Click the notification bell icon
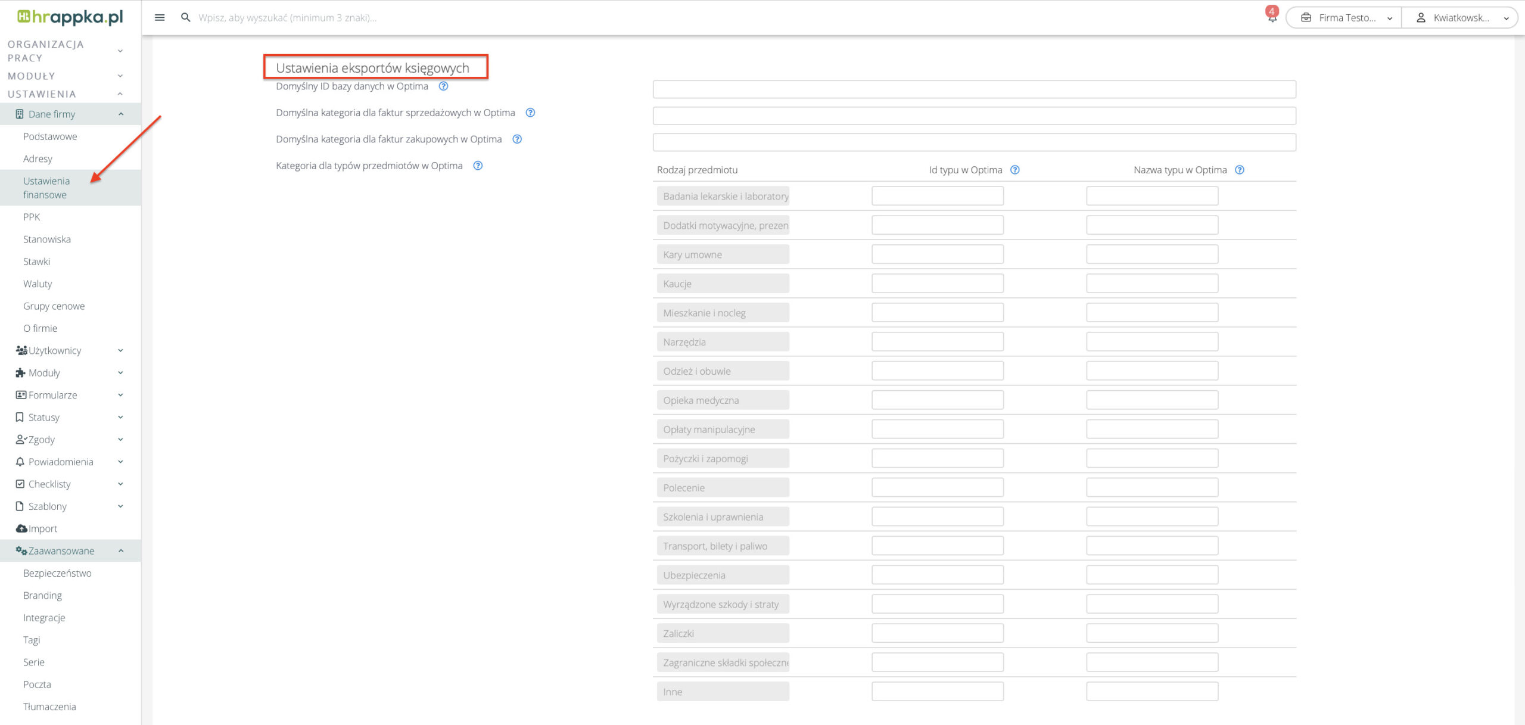This screenshot has width=1525, height=725. [1272, 17]
